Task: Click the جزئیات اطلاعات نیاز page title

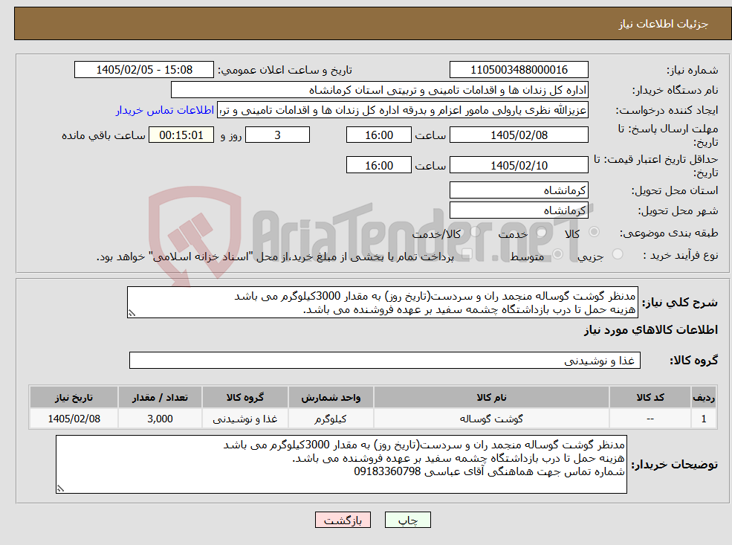Action: pyautogui.click(x=664, y=24)
